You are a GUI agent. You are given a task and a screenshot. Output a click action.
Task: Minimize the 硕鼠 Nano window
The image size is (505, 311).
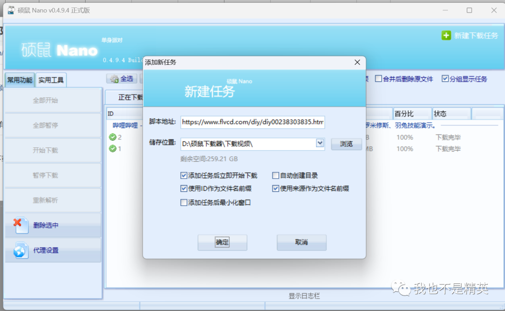446,10
